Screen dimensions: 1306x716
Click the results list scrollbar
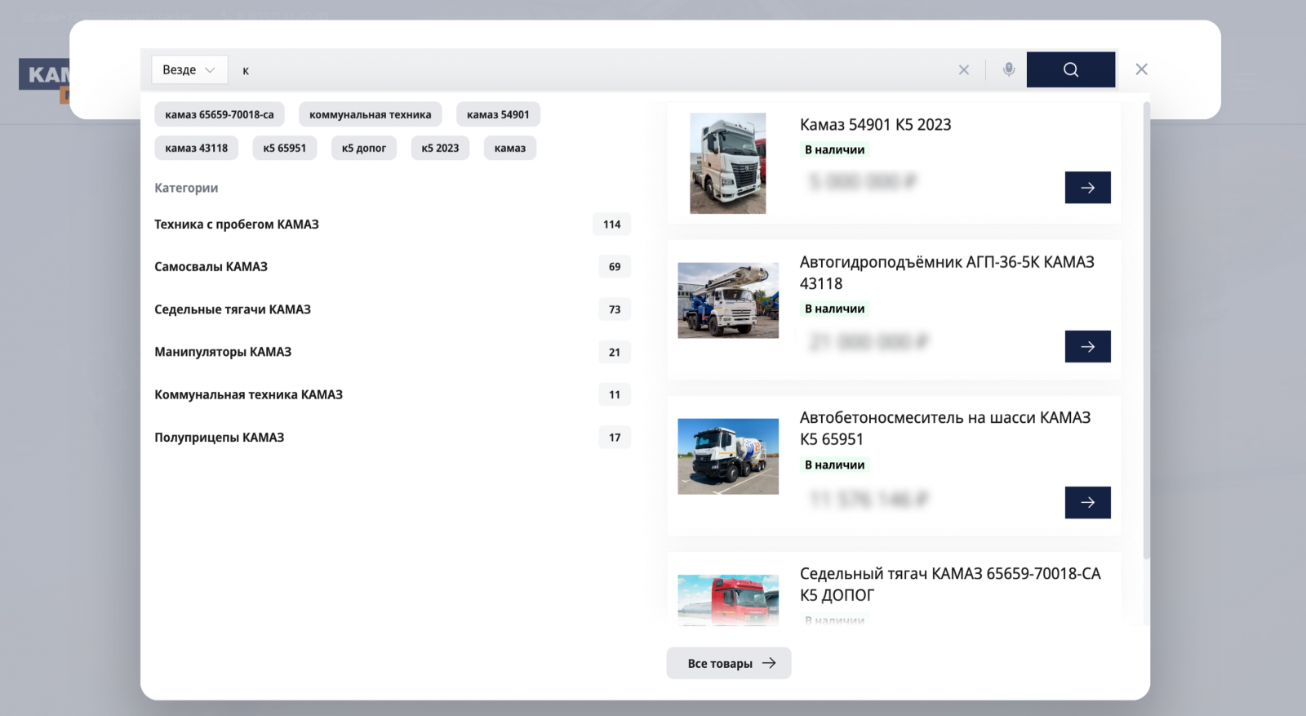pyautogui.click(x=1146, y=327)
